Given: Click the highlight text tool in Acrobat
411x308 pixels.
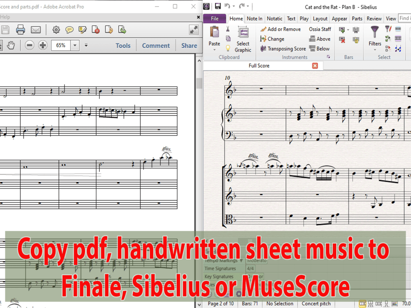Looking at the screenshot, I should [x=83, y=30].
